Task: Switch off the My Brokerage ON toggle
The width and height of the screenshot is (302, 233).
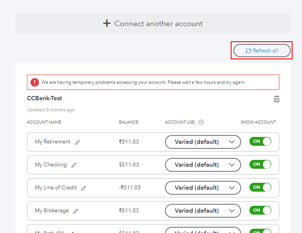Action: coord(260,210)
